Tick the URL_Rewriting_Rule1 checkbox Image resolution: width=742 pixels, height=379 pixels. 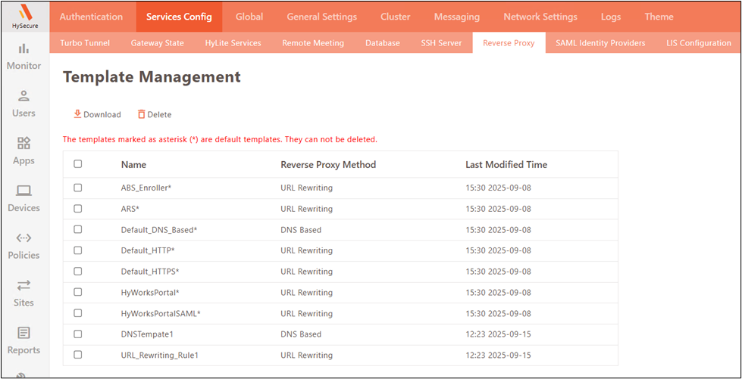(x=78, y=355)
